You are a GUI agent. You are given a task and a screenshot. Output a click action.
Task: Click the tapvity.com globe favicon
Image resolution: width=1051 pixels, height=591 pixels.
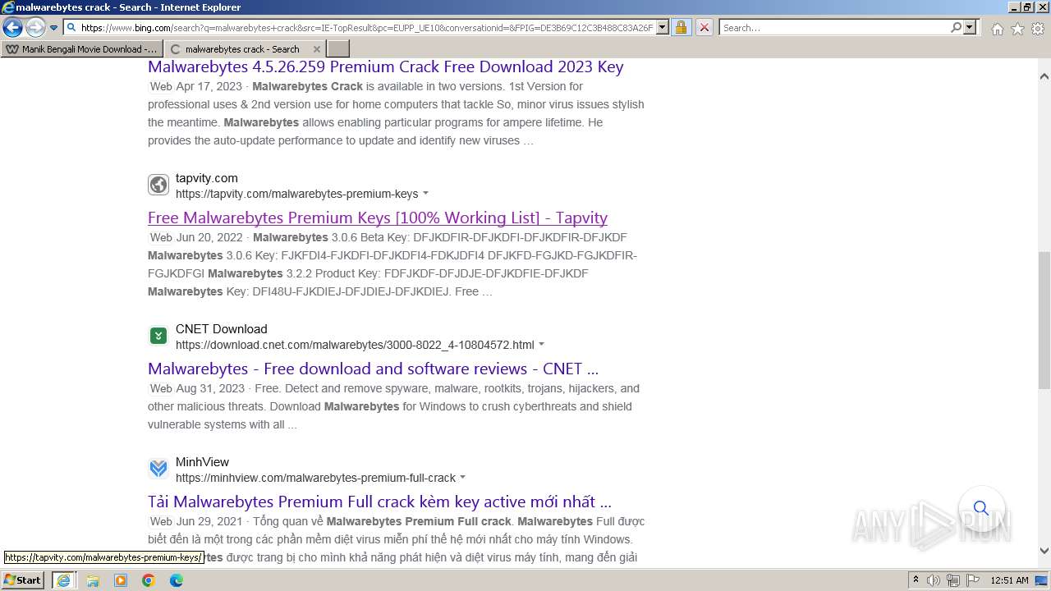tap(158, 185)
